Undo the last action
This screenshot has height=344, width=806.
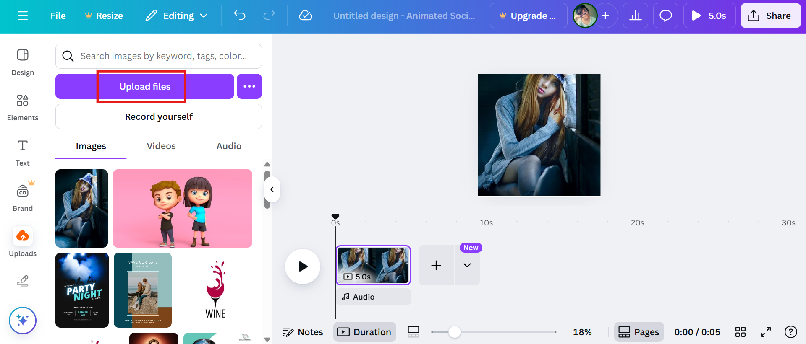(x=240, y=16)
